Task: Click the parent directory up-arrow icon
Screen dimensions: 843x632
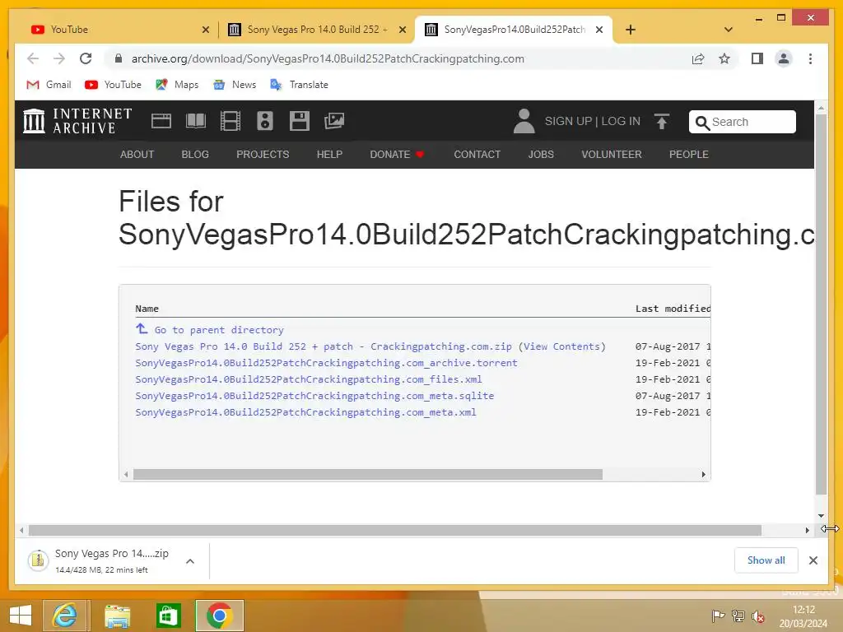Action: coord(142,328)
